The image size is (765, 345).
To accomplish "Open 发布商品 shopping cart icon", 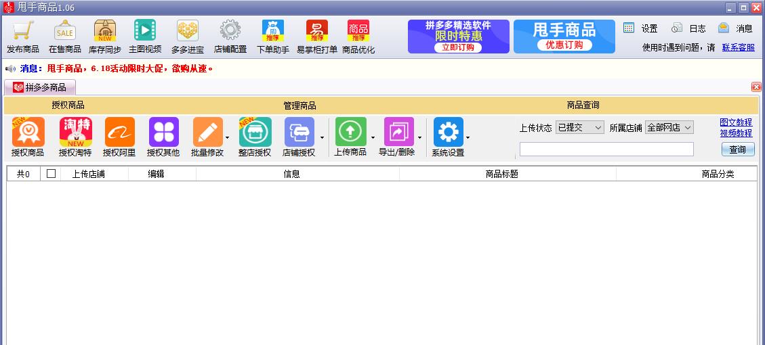I will click(22, 30).
